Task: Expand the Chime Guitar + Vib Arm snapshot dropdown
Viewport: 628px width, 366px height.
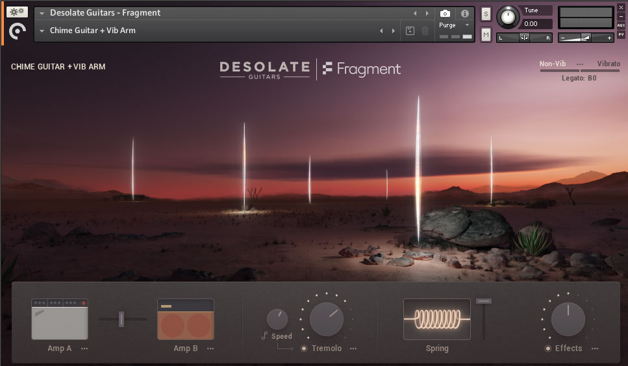Action: click(42, 30)
